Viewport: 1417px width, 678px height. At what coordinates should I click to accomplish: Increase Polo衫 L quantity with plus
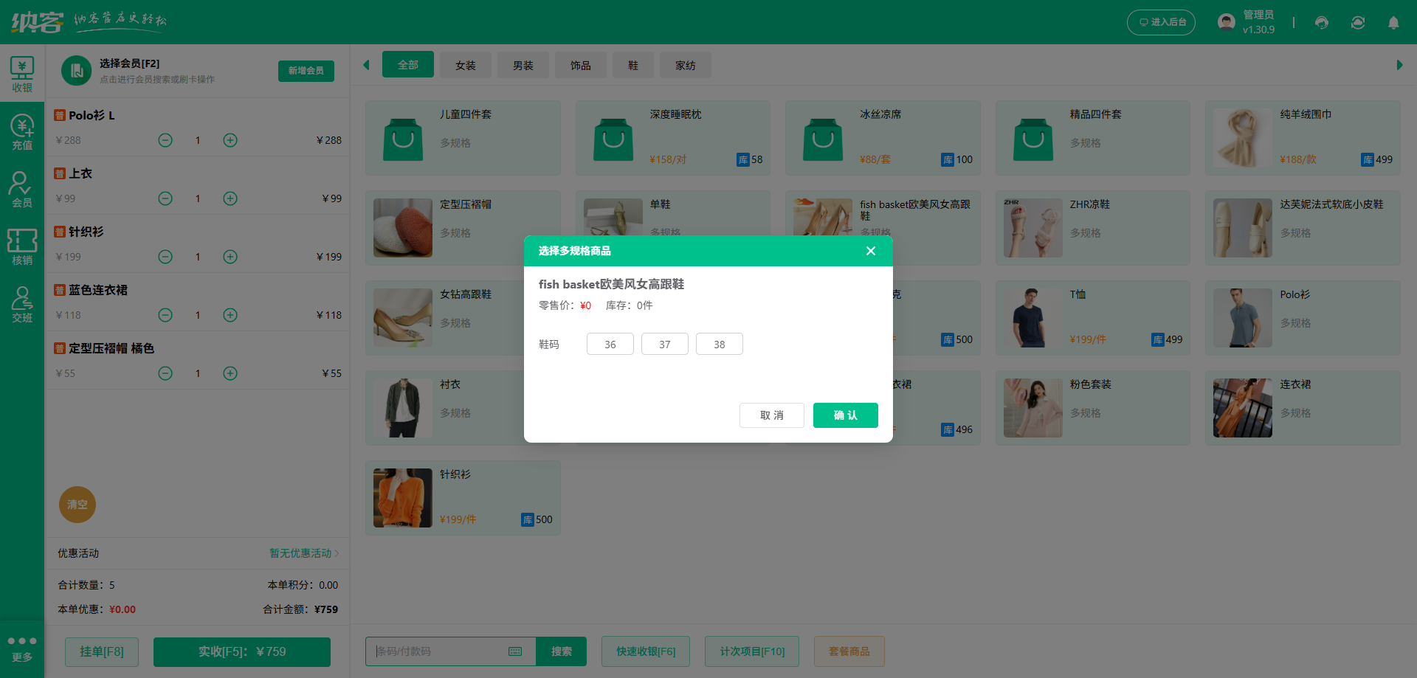[230, 140]
